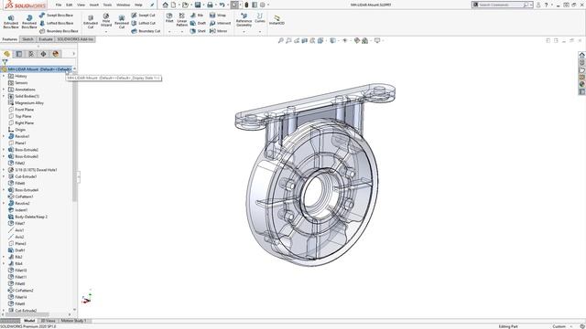
Task: Click the Fillet tool
Action: (169, 17)
